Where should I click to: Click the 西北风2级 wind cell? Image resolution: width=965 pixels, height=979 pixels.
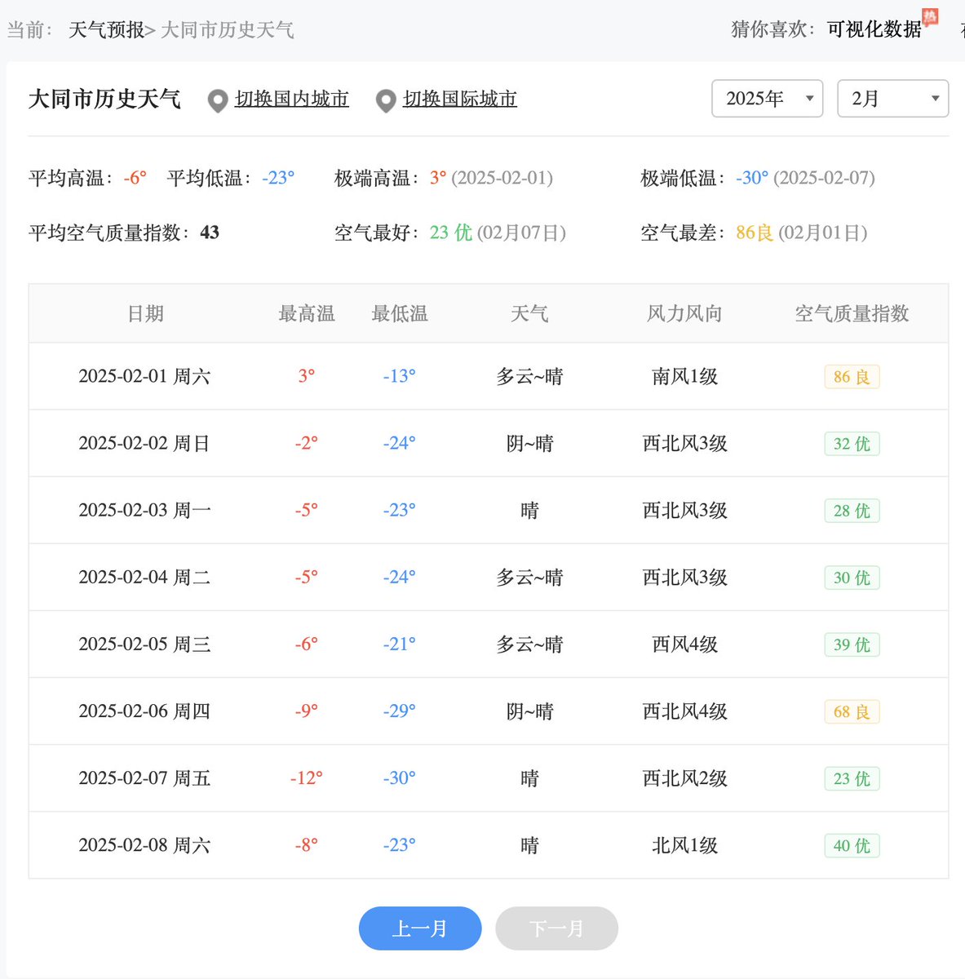[684, 777]
